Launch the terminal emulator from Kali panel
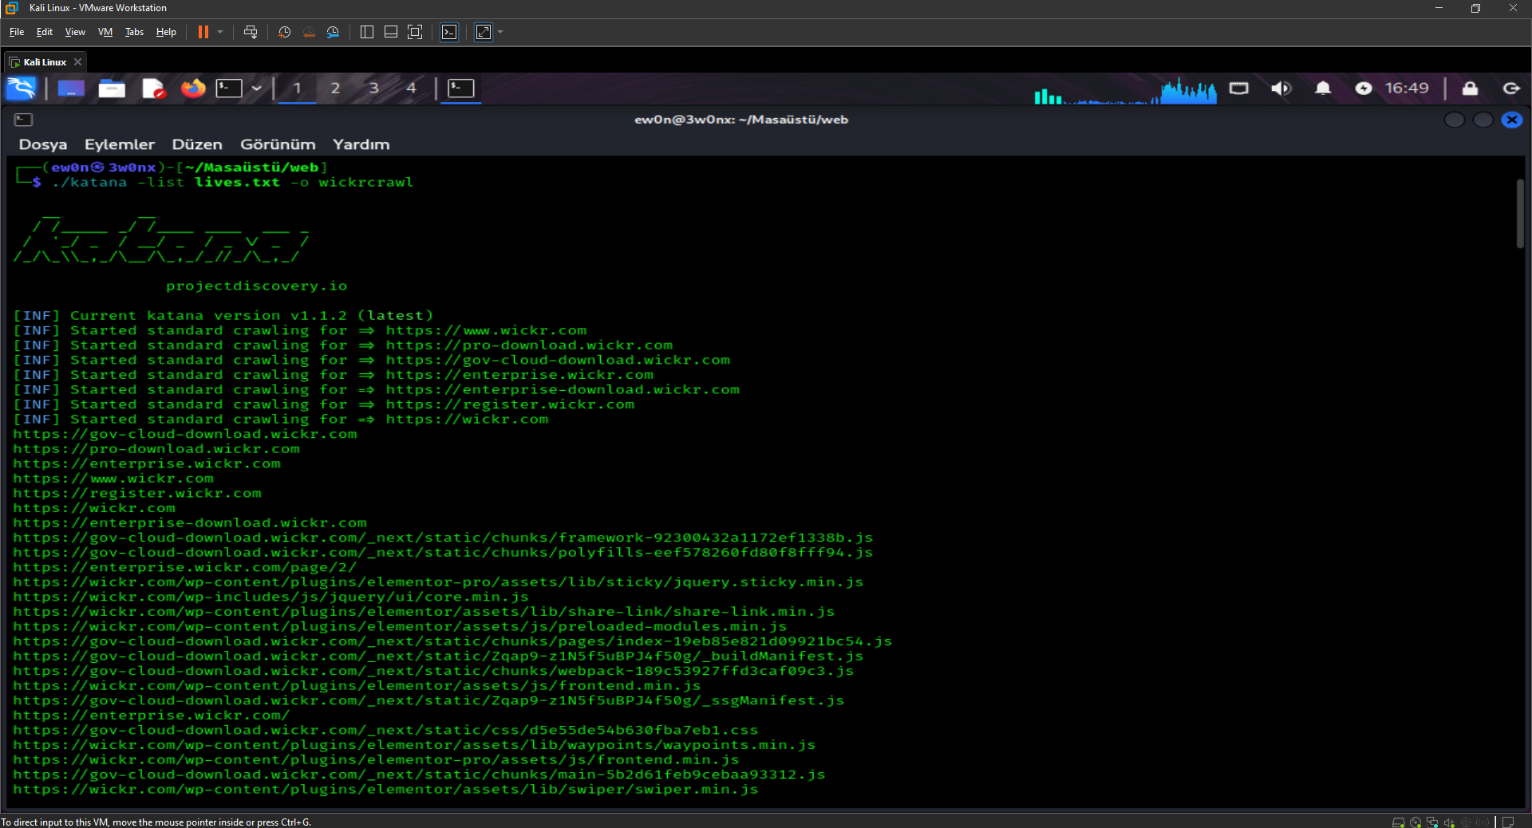1532x828 pixels. tap(229, 88)
